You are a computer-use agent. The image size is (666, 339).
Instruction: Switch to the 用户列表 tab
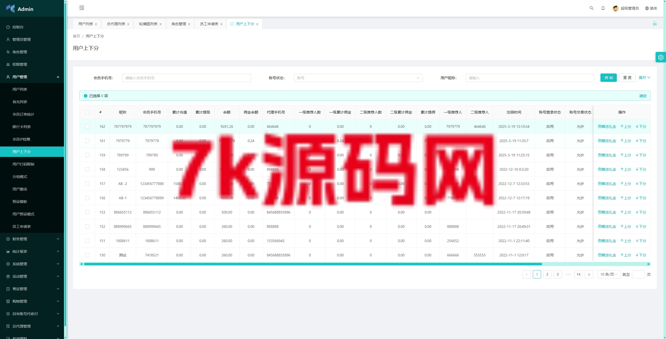86,24
